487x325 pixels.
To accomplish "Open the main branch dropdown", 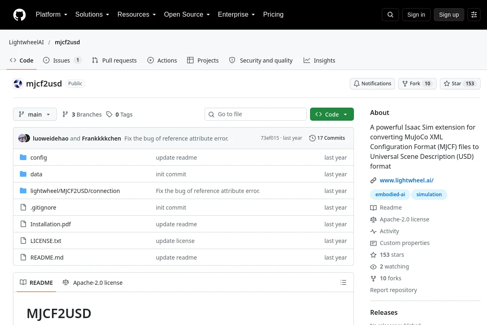I will [x=35, y=114].
